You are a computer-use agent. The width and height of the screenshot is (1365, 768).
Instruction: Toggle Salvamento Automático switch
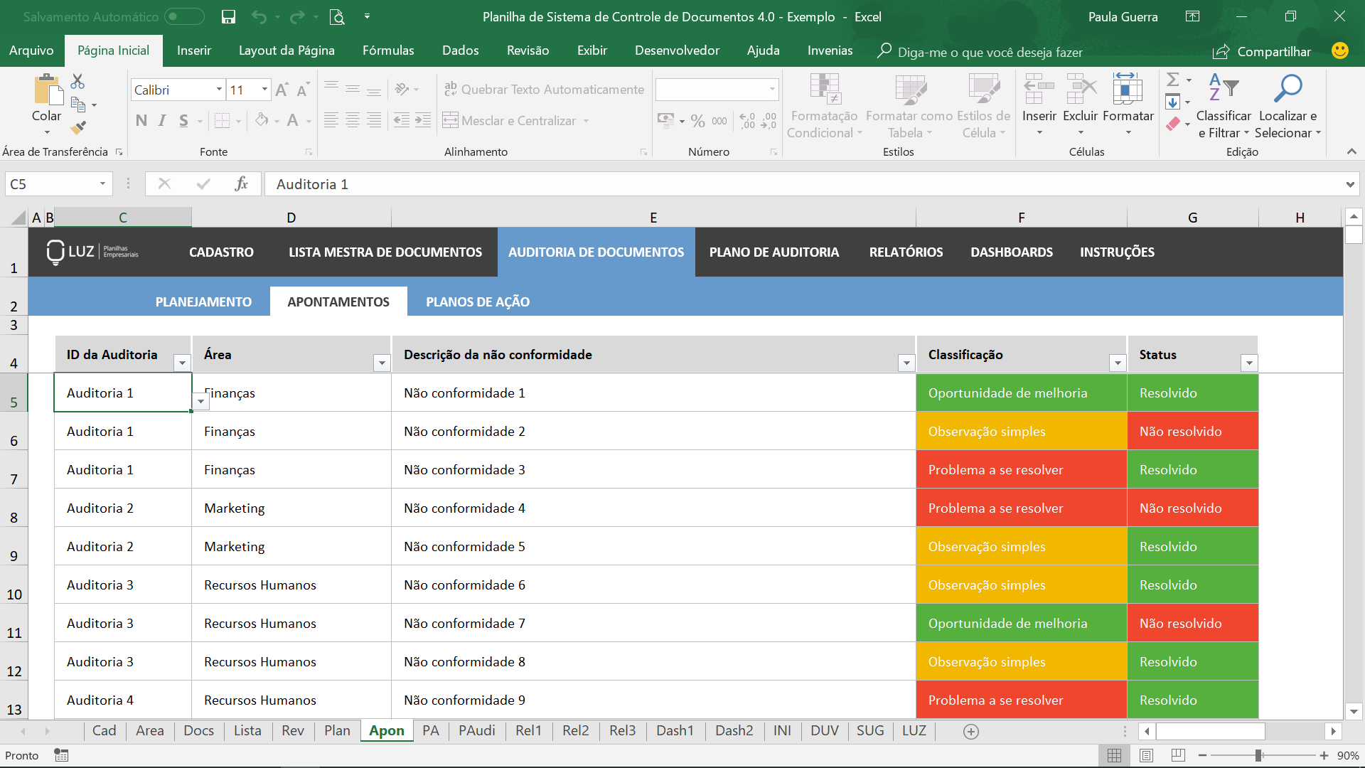(184, 16)
